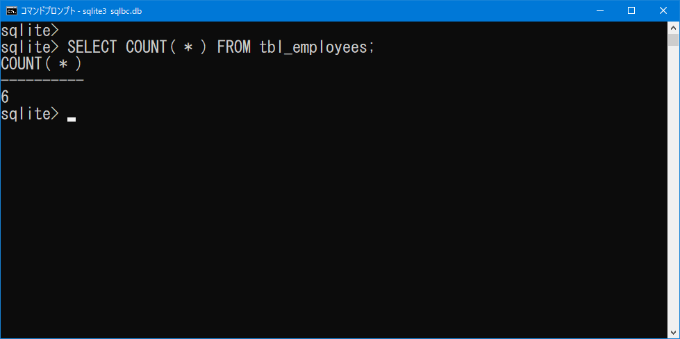Click the COUNT( * ) column header output

tap(41, 64)
